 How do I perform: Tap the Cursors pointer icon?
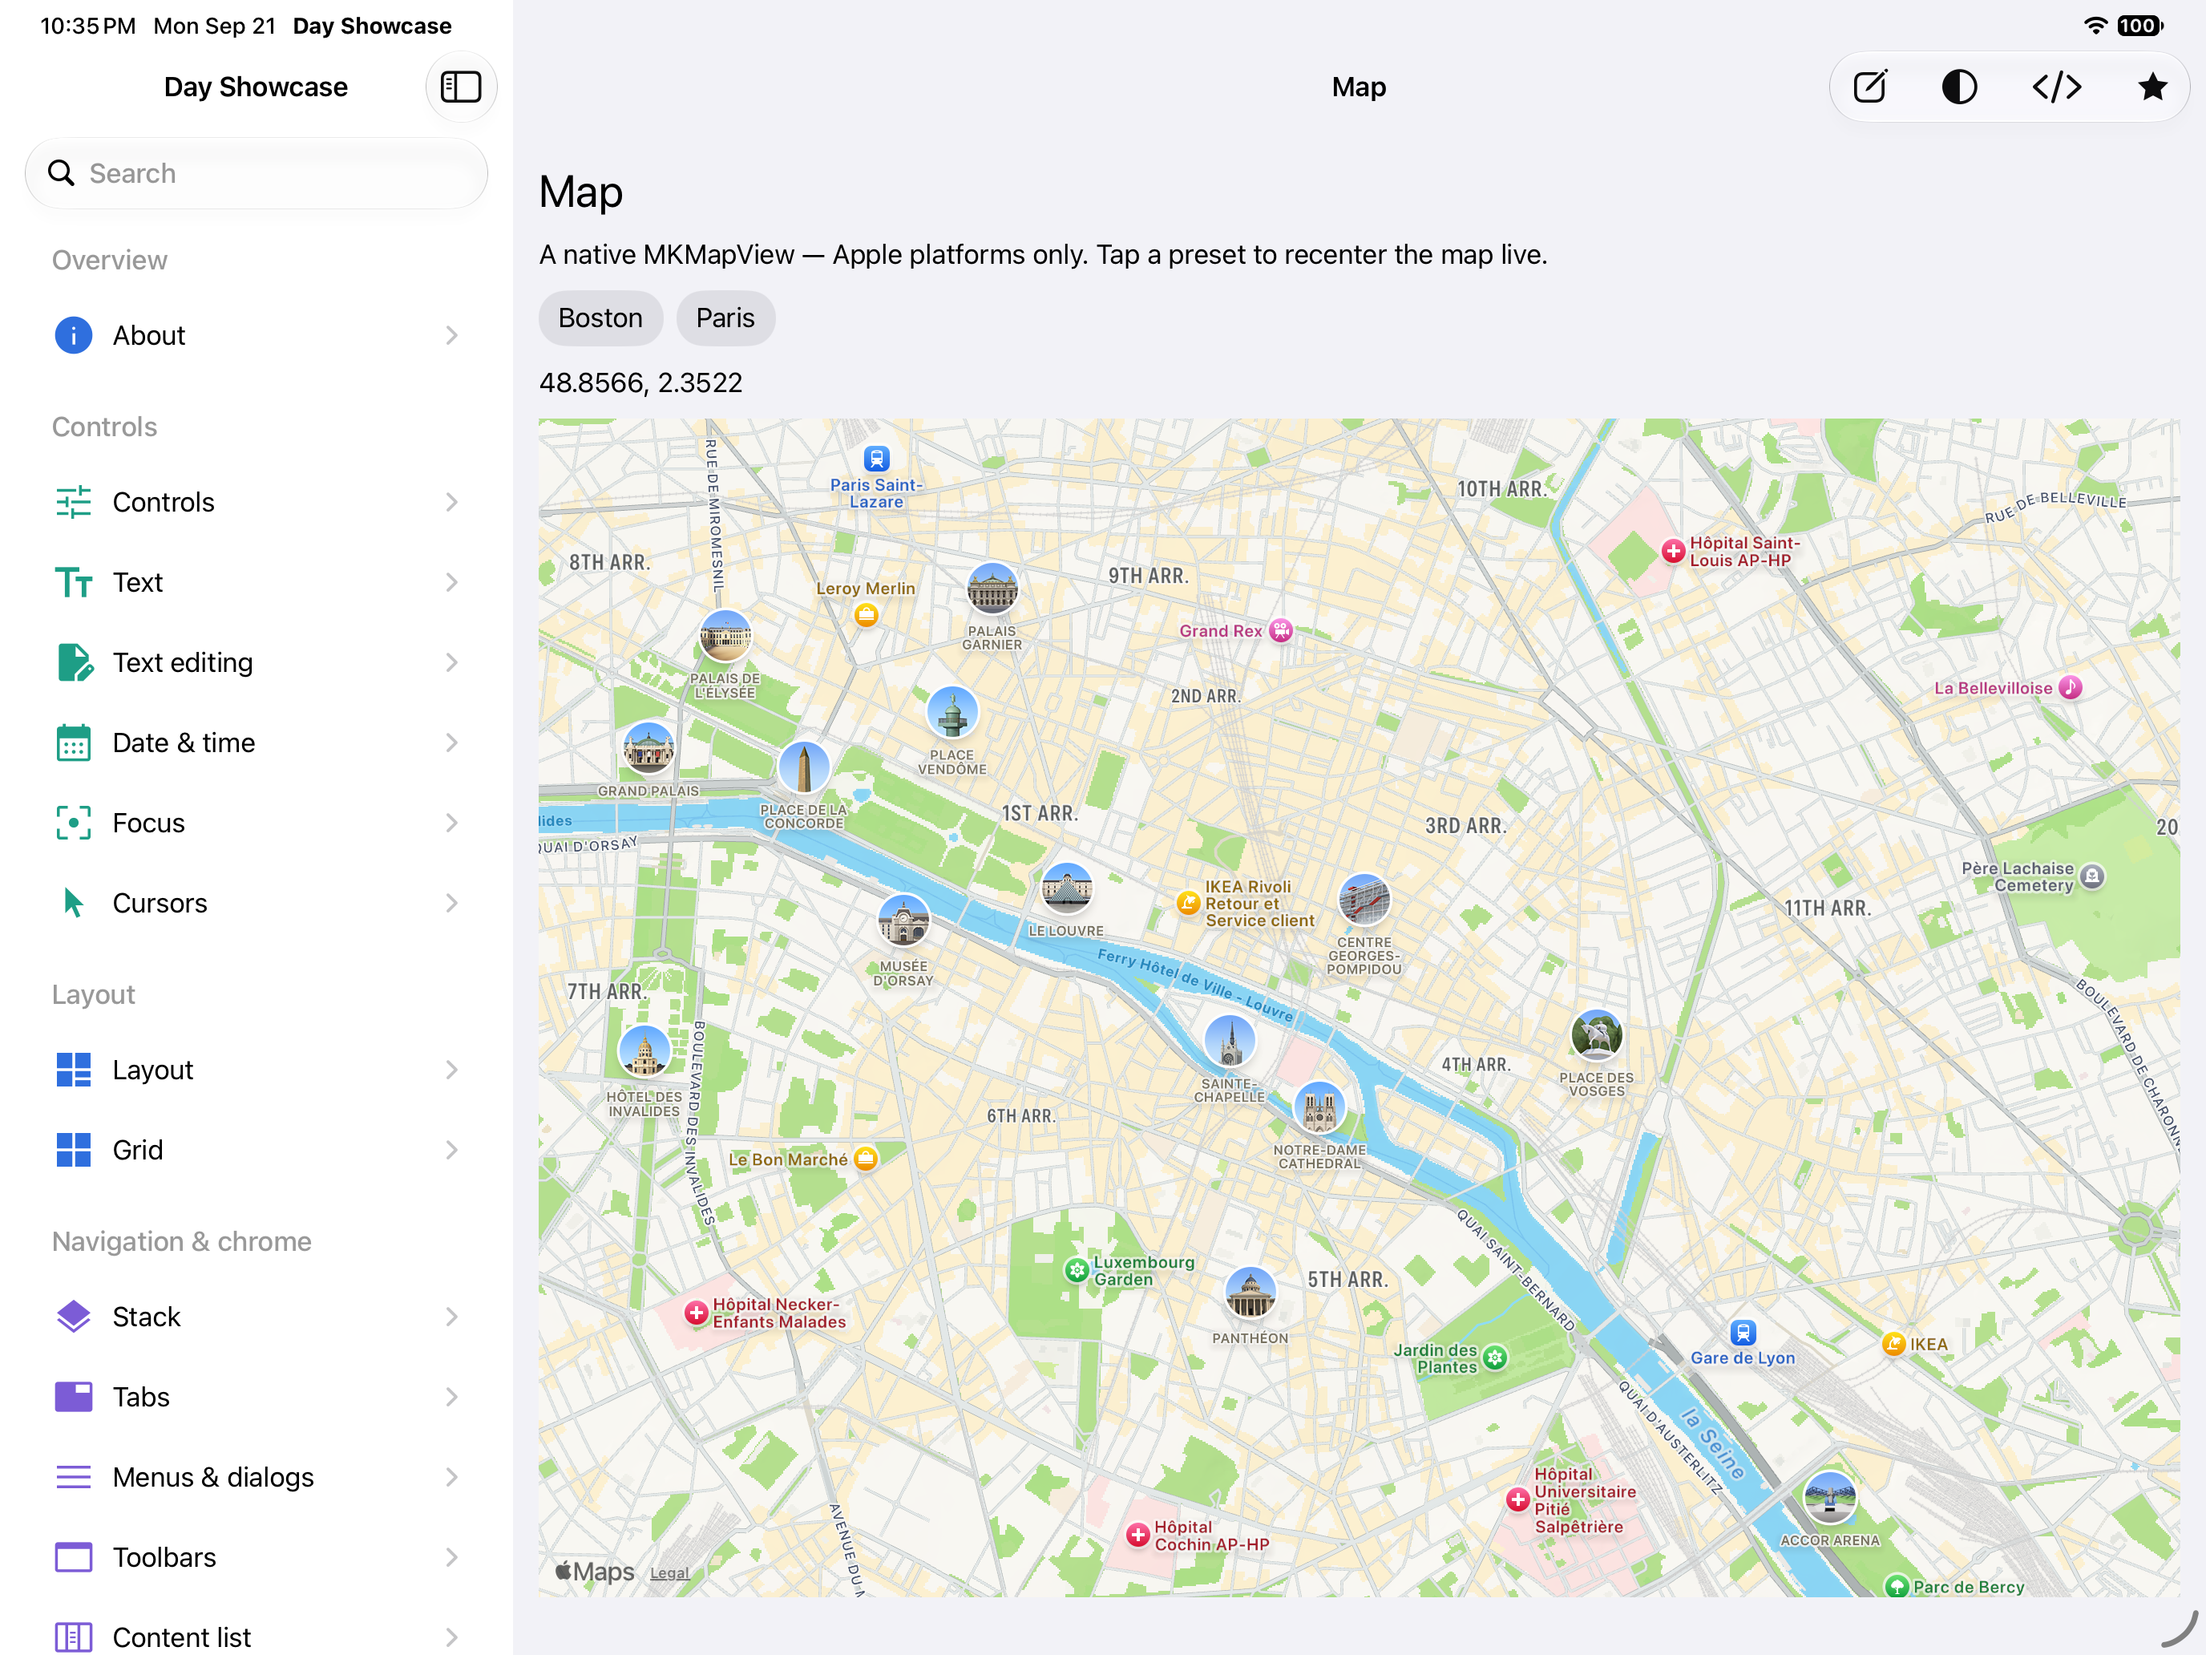point(74,903)
